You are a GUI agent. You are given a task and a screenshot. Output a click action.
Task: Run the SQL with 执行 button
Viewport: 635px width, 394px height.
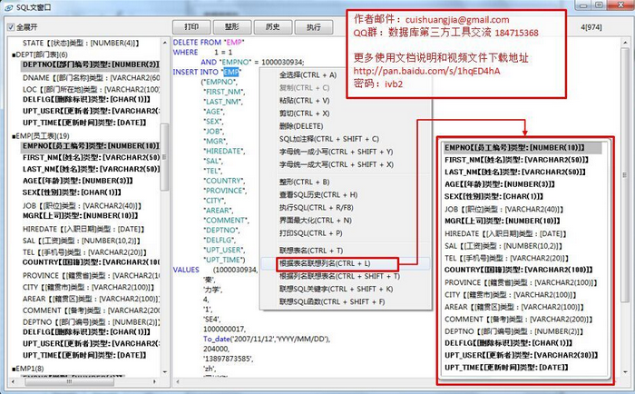[x=314, y=27]
